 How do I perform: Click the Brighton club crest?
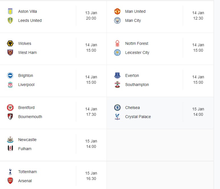[x=10, y=75]
